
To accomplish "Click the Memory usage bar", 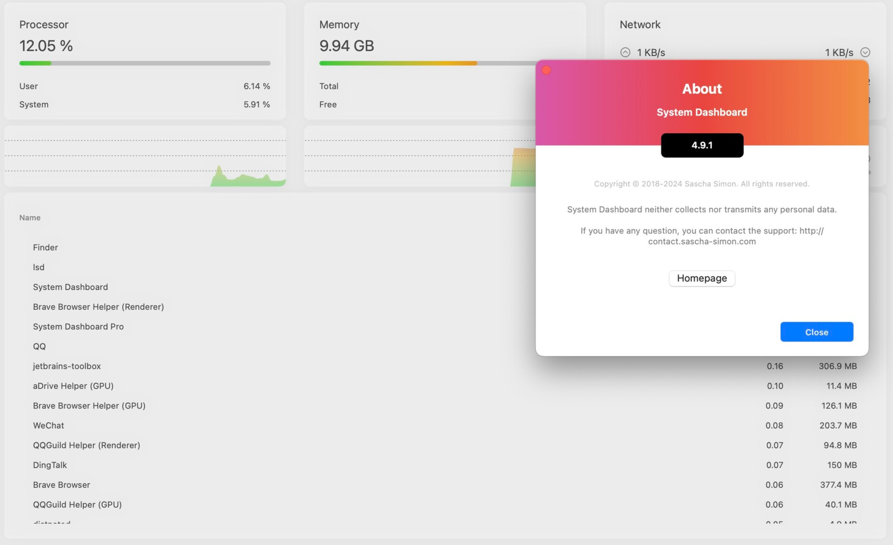I will pyautogui.click(x=428, y=63).
